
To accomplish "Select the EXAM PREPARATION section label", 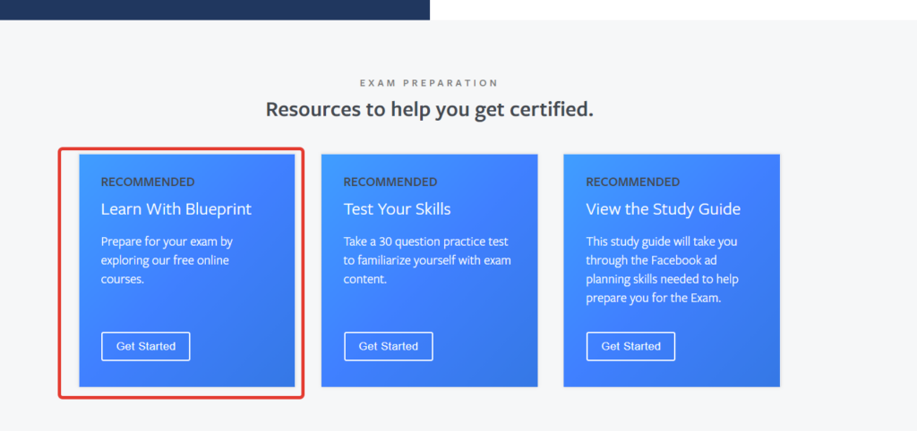I will (428, 83).
